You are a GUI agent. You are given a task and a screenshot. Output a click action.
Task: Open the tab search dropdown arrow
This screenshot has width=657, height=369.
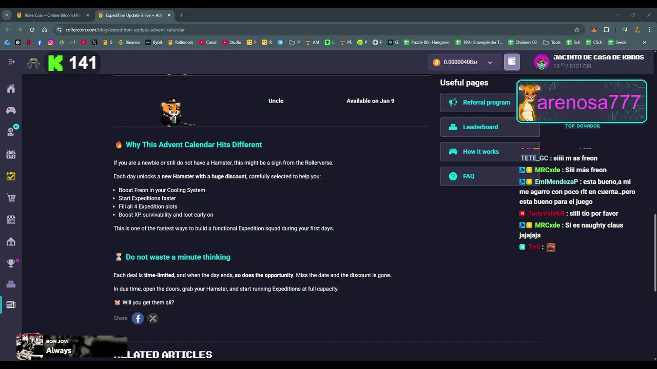7,15
